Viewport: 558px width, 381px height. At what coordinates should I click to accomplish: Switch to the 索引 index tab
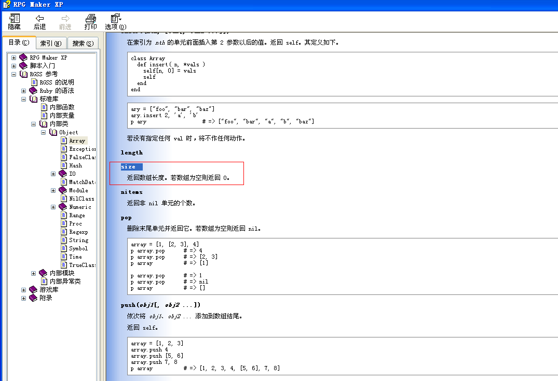click(51, 44)
